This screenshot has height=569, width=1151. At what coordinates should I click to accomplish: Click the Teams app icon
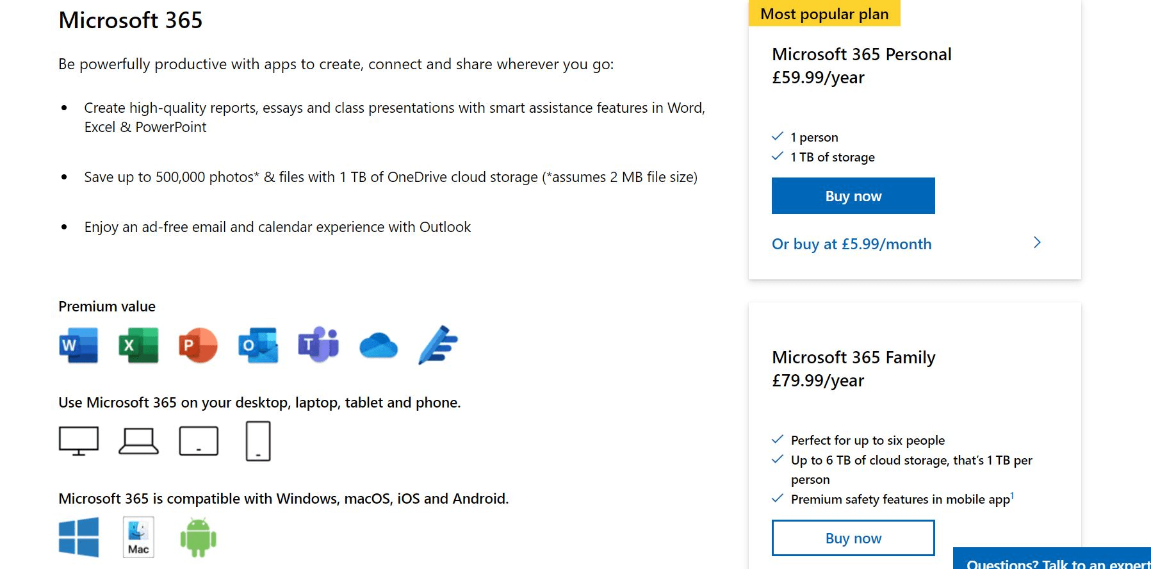(318, 345)
